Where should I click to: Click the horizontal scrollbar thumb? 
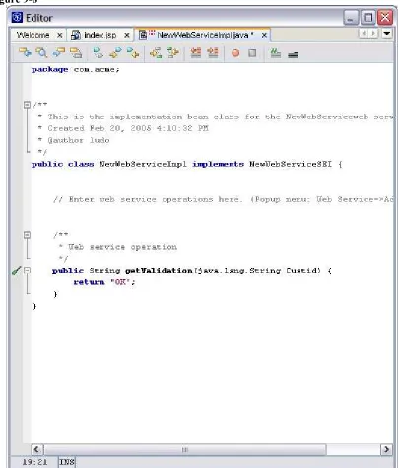tap(185, 449)
